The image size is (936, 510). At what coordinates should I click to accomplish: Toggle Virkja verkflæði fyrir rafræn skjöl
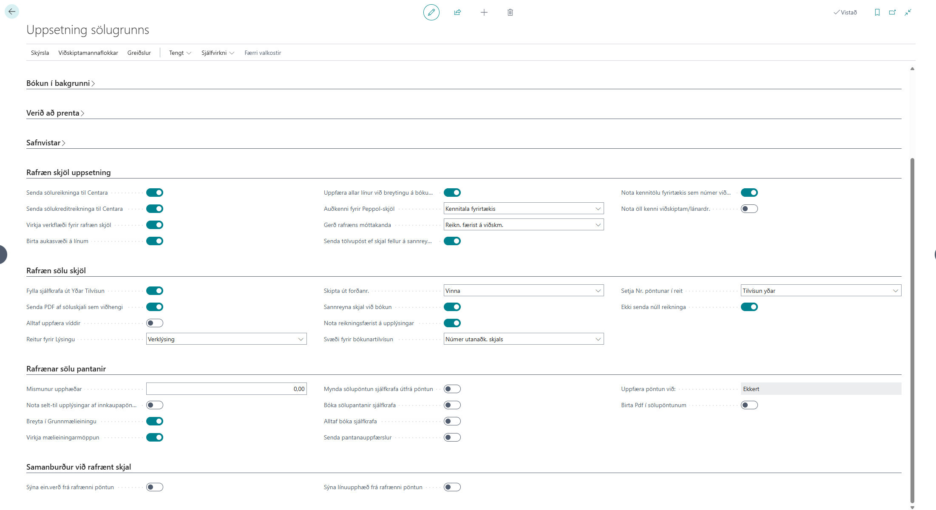[x=155, y=225]
